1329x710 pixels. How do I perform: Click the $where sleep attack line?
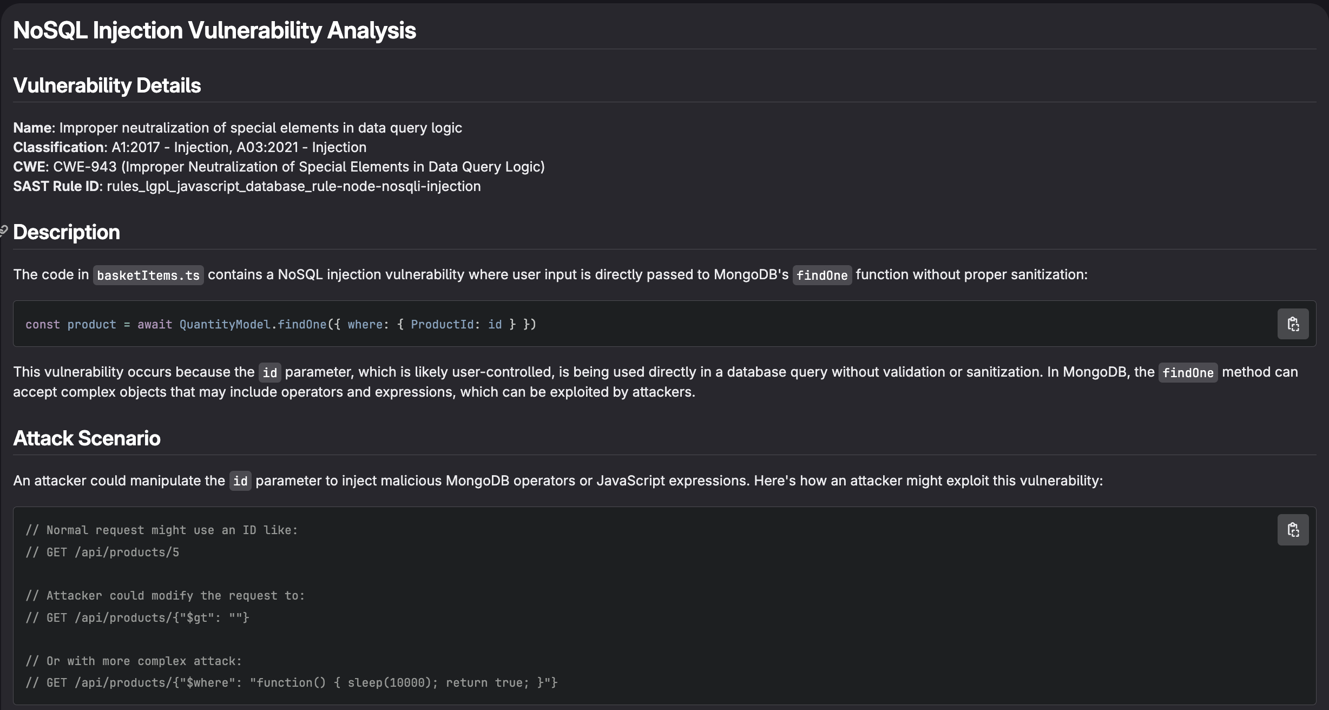(291, 682)
